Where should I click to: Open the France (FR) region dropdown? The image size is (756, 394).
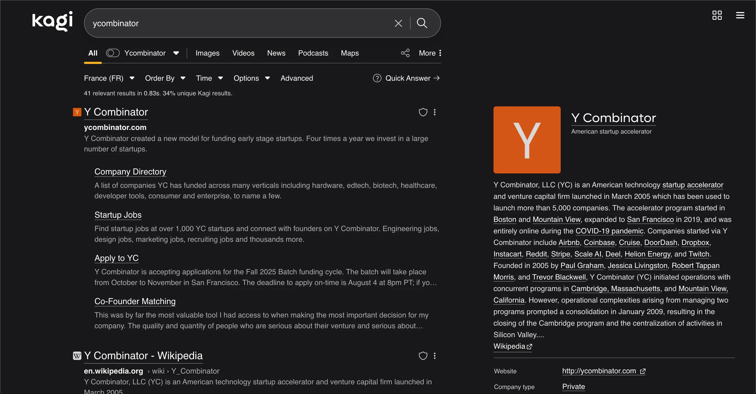click(x=109, y=78)
